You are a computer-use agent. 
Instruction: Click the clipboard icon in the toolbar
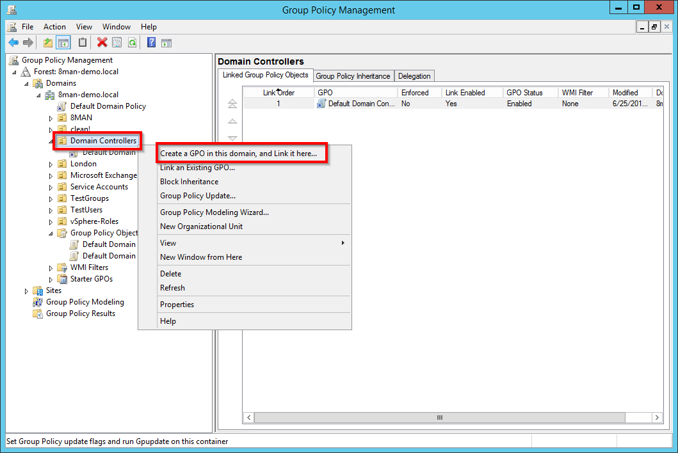click(x=82, y=43)
